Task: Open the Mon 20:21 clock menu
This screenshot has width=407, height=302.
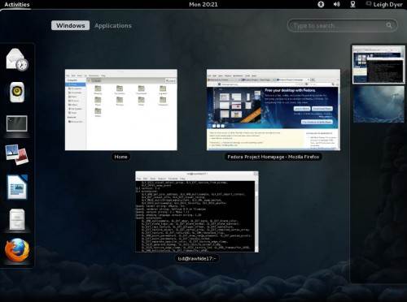Action: (x=203, y=4)
